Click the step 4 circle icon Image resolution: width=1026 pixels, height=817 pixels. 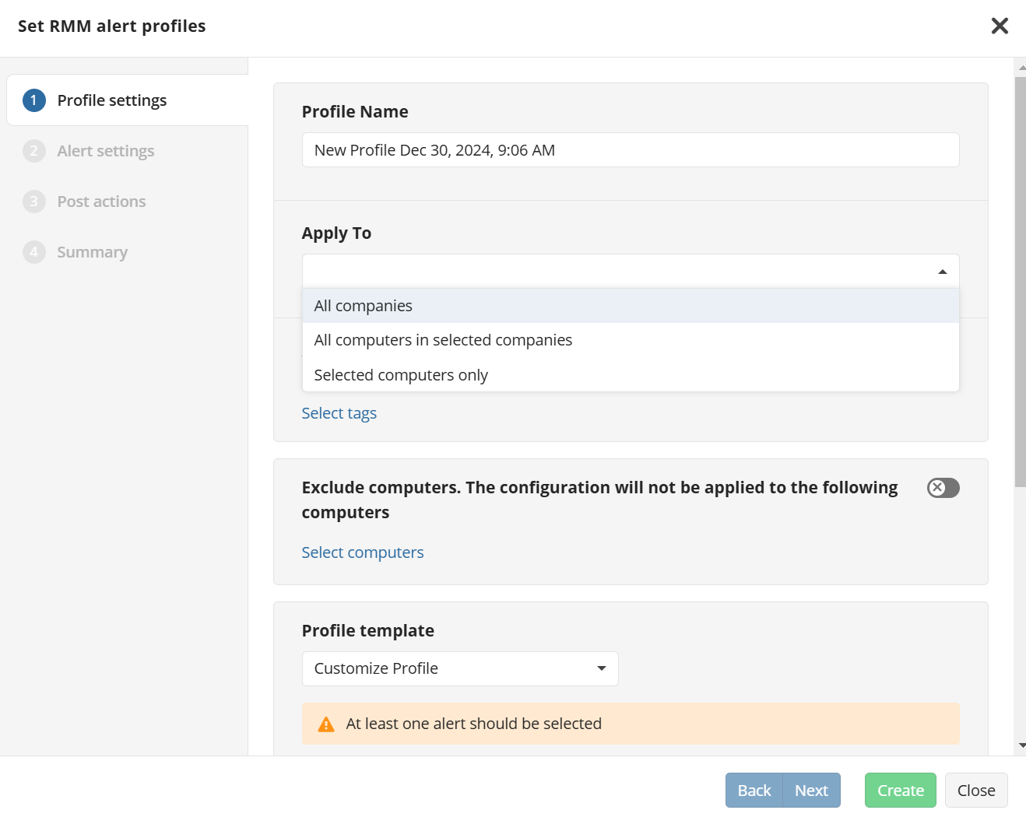pyautogui.click(x=33, y=252)
